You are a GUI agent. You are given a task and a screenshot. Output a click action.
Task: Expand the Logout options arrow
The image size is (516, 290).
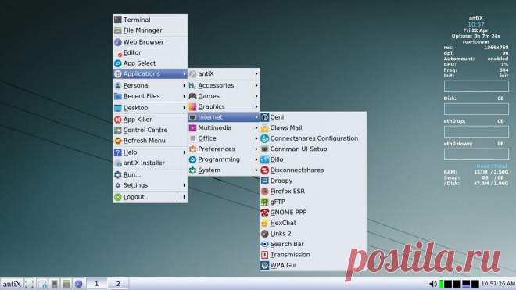coord(184,197)
